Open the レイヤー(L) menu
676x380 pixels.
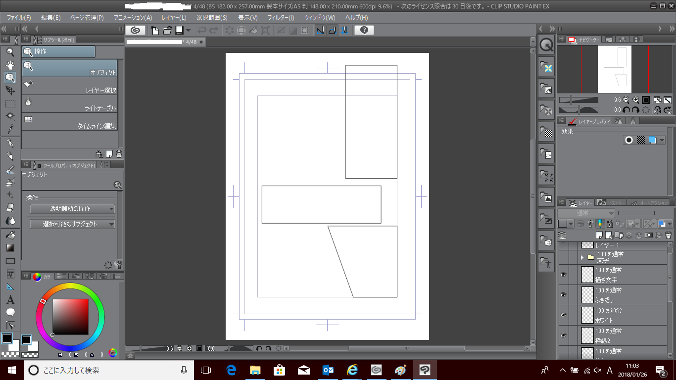pos(174,18)
